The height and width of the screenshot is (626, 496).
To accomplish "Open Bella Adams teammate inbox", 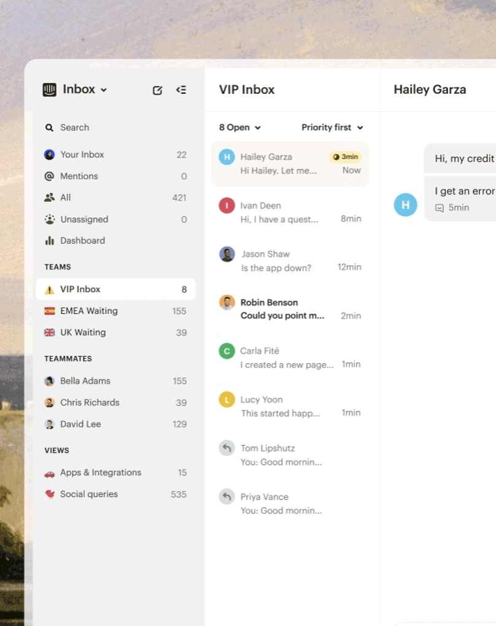I will [85, 381].
